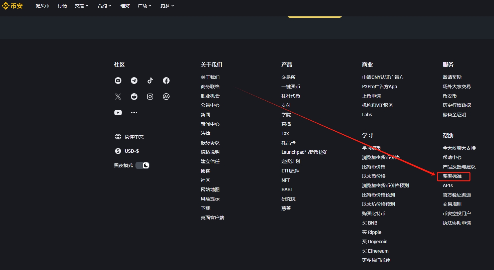The height and width of the screenshot is (270, 494).
Task: Open the YouTube community icon
Action: [118, 113]
